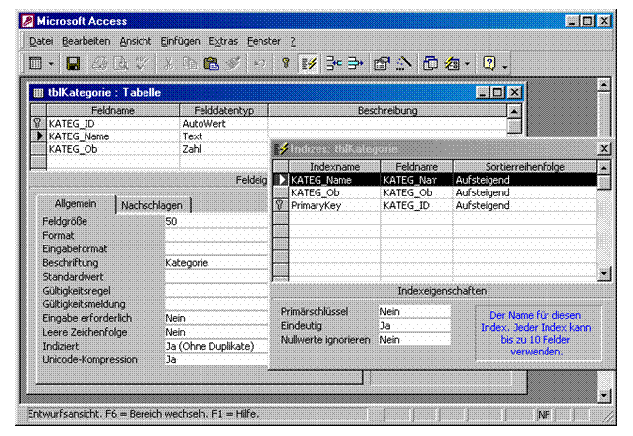The width and height of the screenshot is (633, 436).
Task: Click the Indiziert value Ja (Ohne Duplikate)
Action: pos(216,346)
